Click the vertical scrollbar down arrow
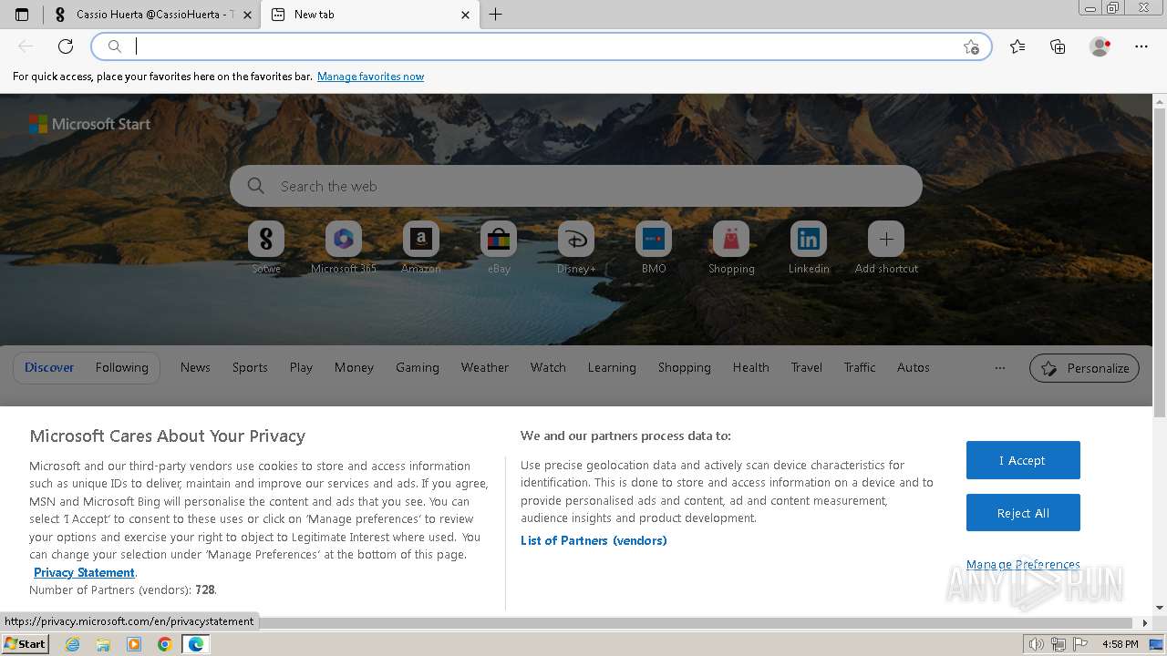The height and width of the screenshot is (656, 1167). point(1160,608)
